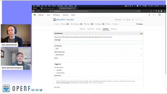Open the page actions three-dot menu
The height and width of the screenshot is (94, 167).
point(137,11)
